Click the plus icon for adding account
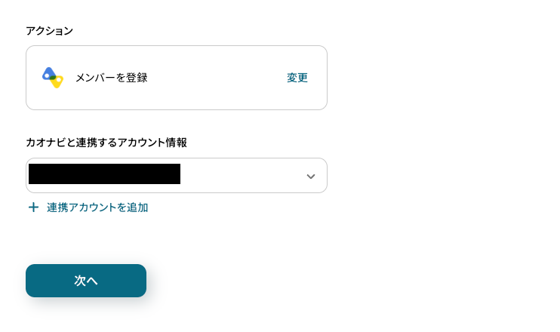 33,207
